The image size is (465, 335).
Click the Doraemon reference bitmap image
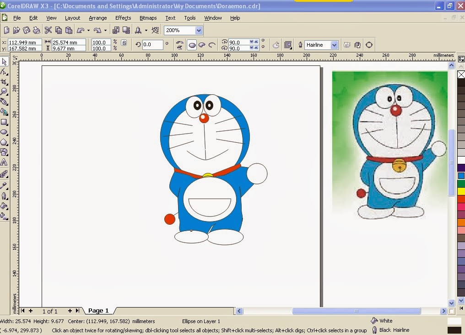tap(389, 144)
